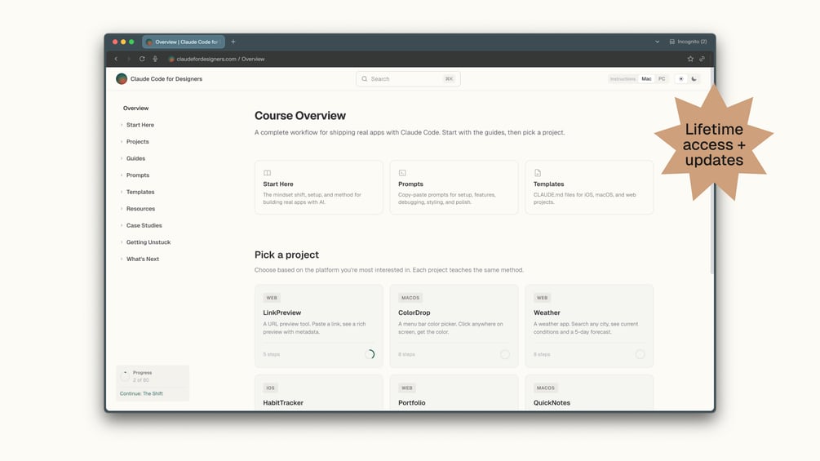Select Mac instructions

647,79
